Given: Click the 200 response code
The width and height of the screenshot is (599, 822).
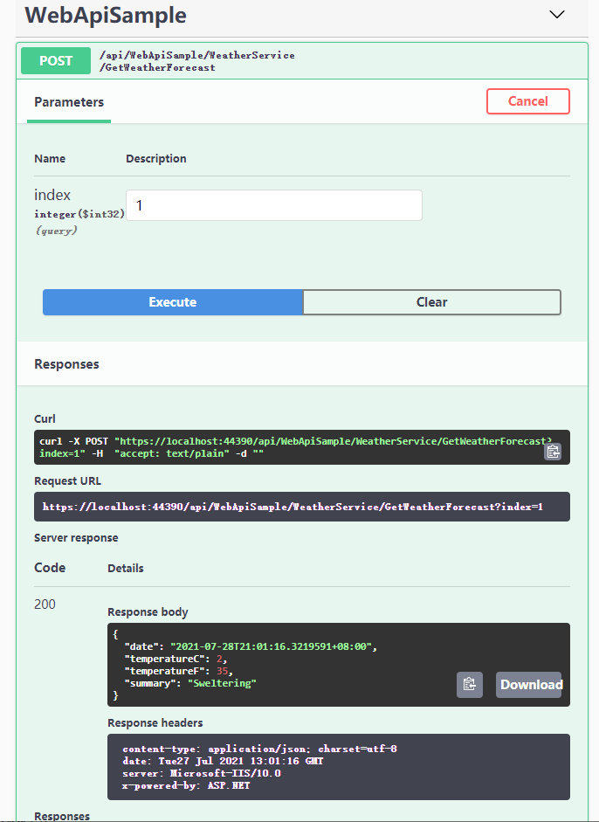Looking at the screenshot, I should click(45, 604).
